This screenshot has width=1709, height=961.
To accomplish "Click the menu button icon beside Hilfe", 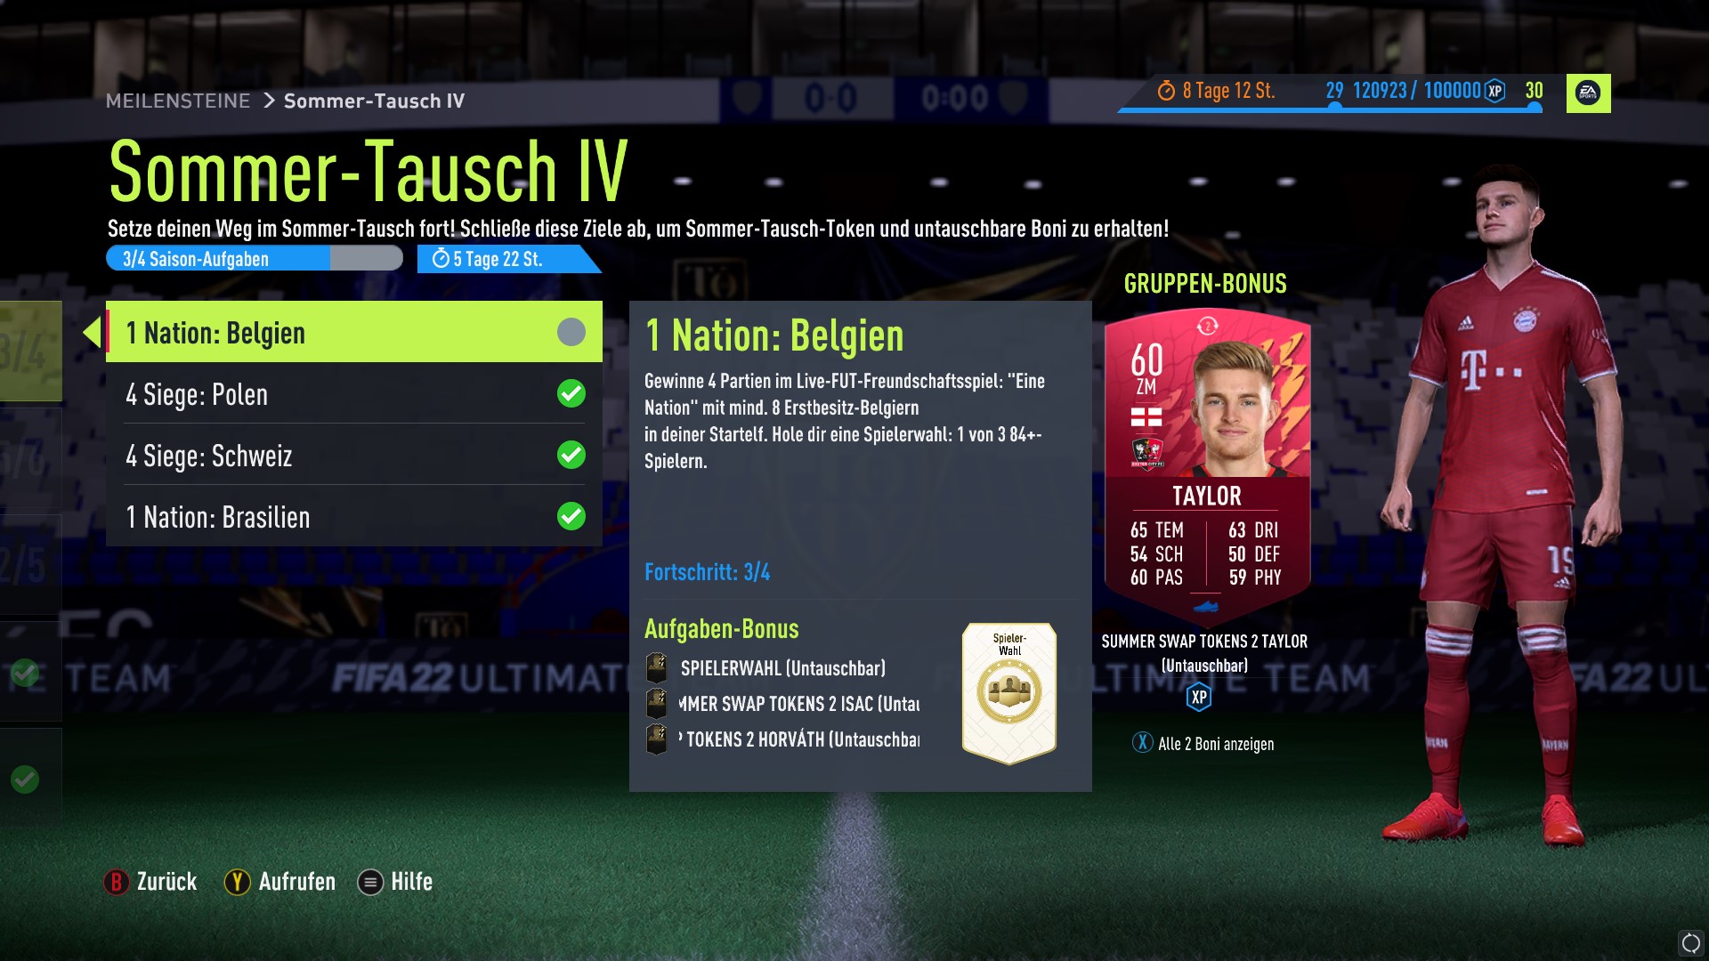I will click(370, 882).
